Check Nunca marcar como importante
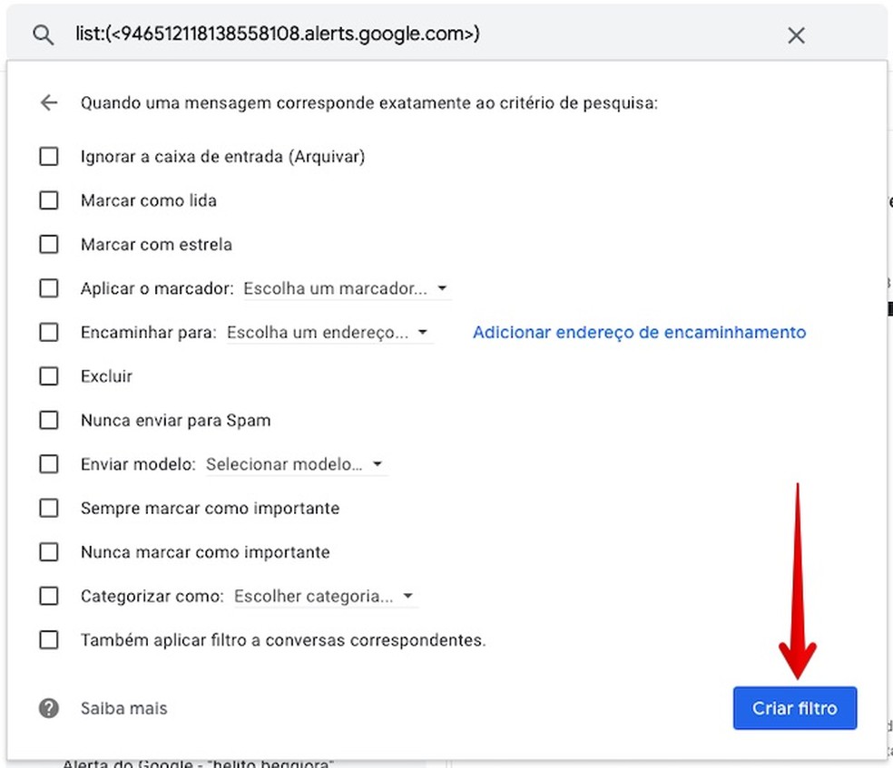 (x=49, y=552)
